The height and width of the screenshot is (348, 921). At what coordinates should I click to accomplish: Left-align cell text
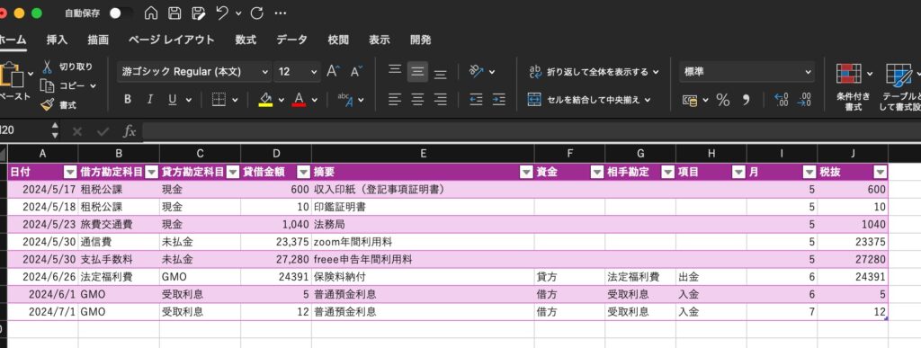point(395,100)
